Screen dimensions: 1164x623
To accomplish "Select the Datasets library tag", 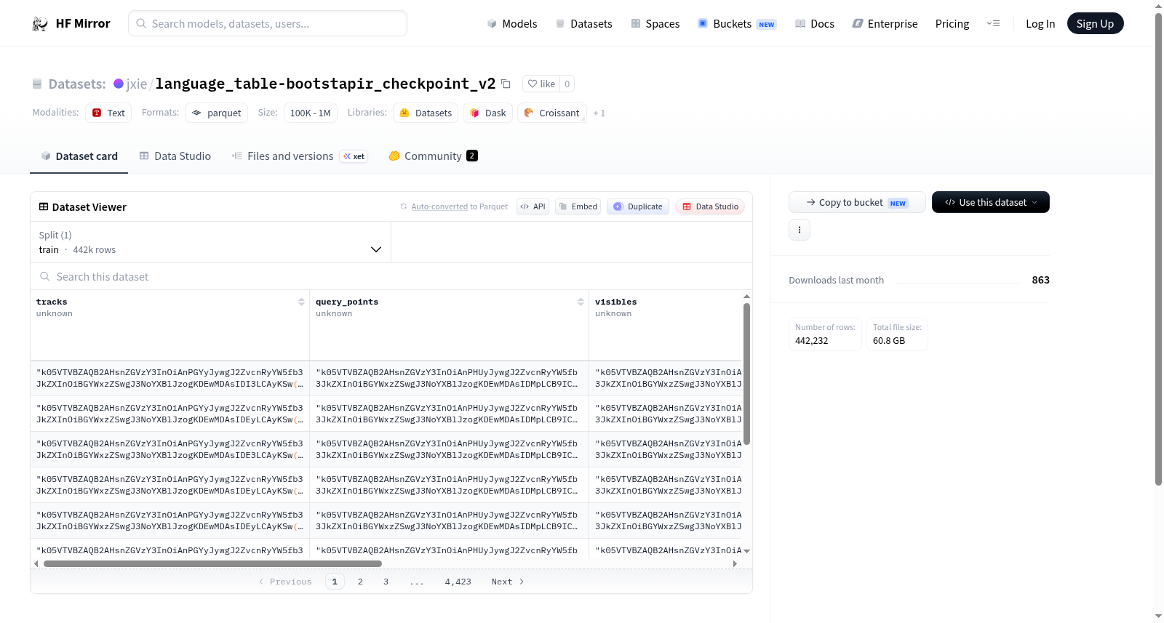I will (426, 113).
